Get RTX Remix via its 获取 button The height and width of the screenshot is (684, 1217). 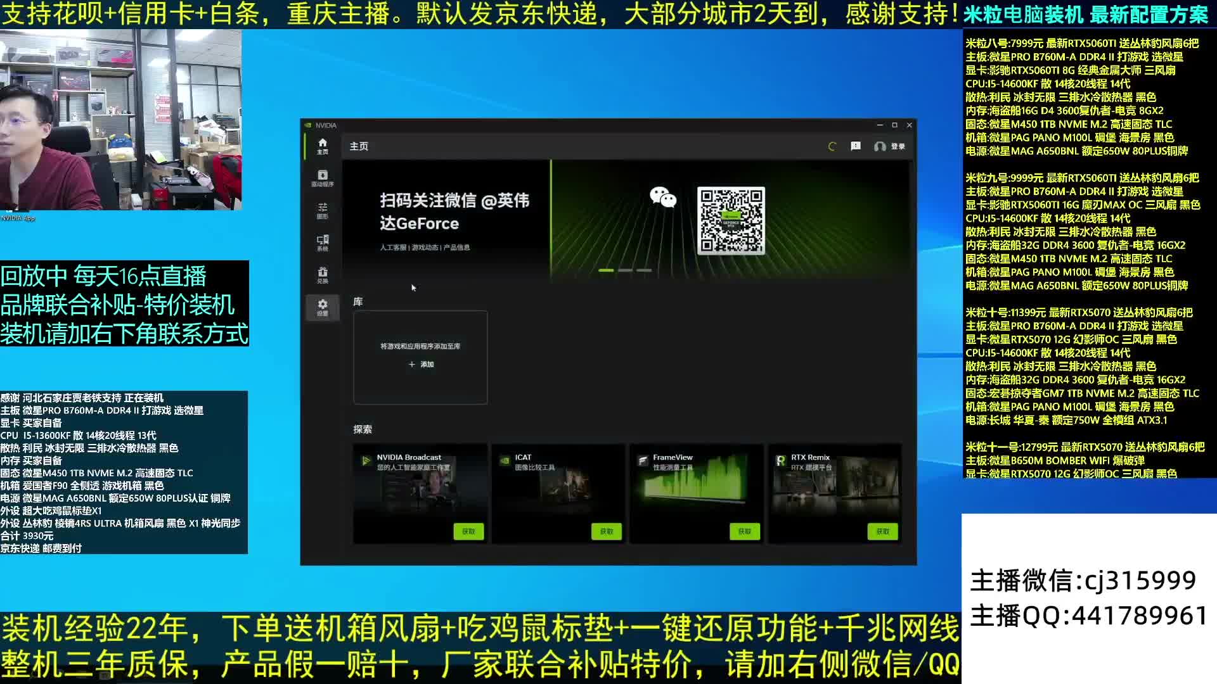(x=882, y=531)
